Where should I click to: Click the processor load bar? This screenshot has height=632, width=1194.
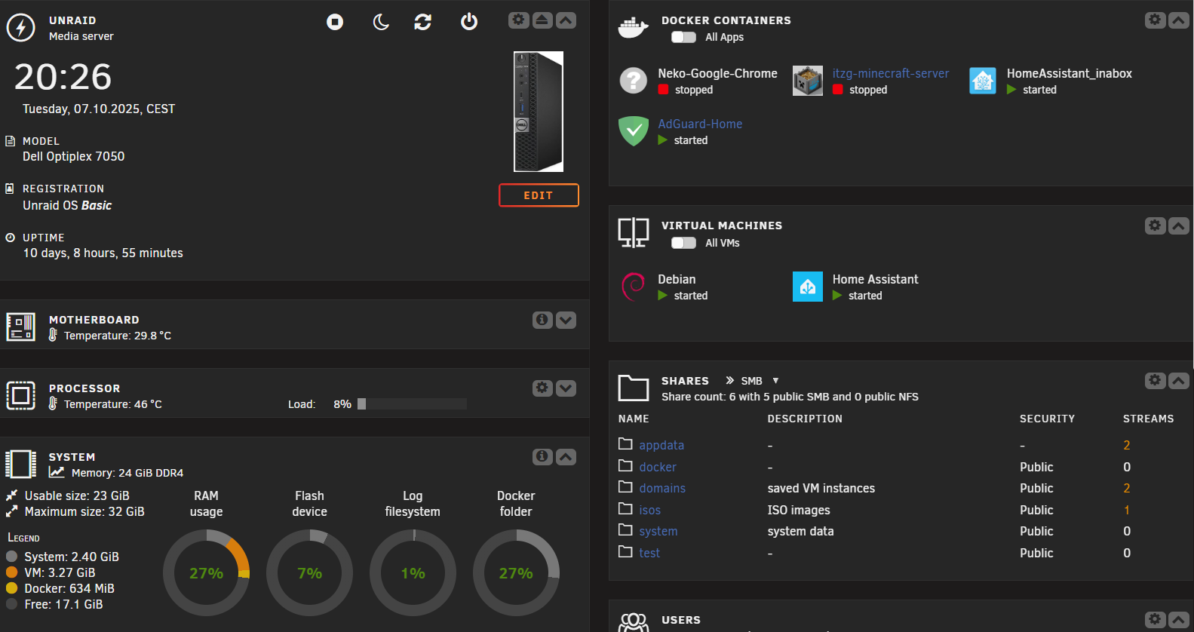412,404
